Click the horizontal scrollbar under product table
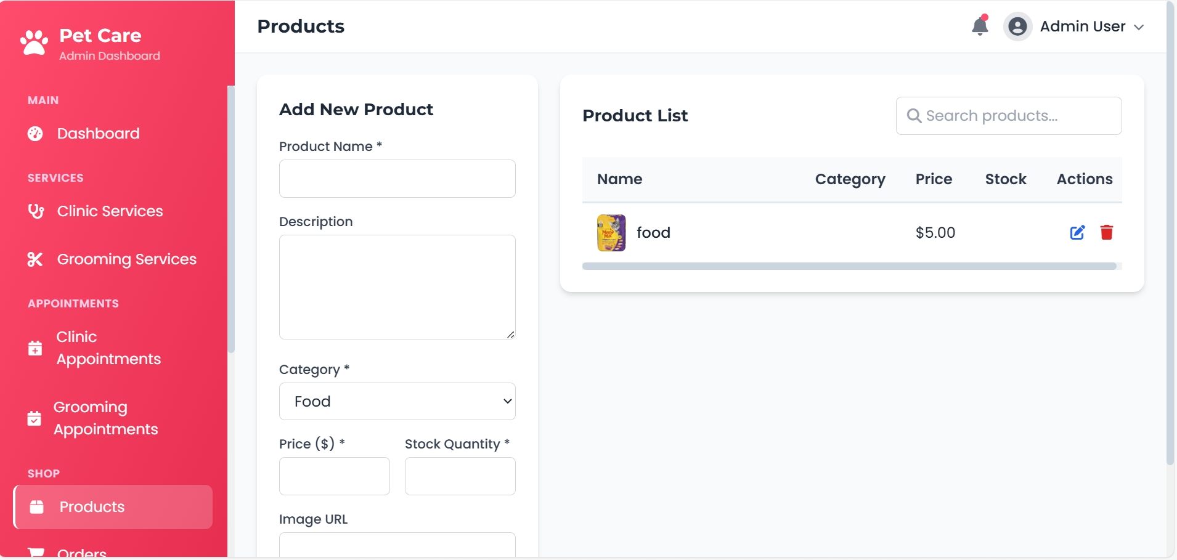This screenshot has height=560, width=1177. (x=849, y=266)
